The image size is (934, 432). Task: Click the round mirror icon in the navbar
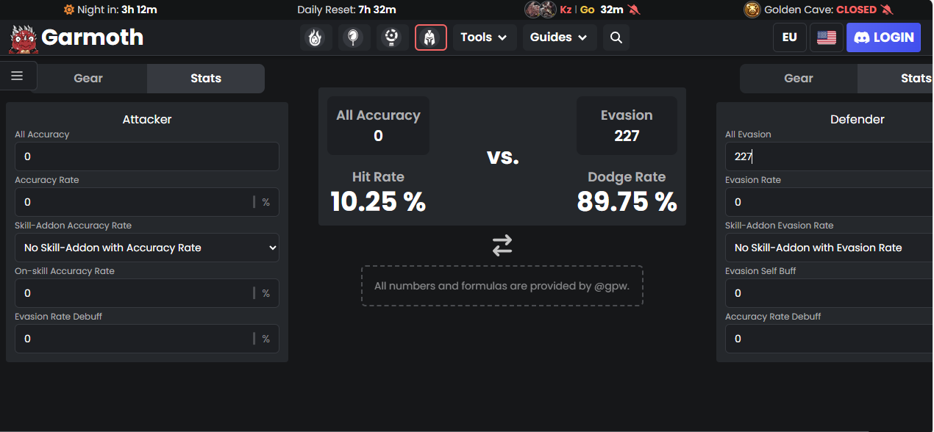coord(354,37)
